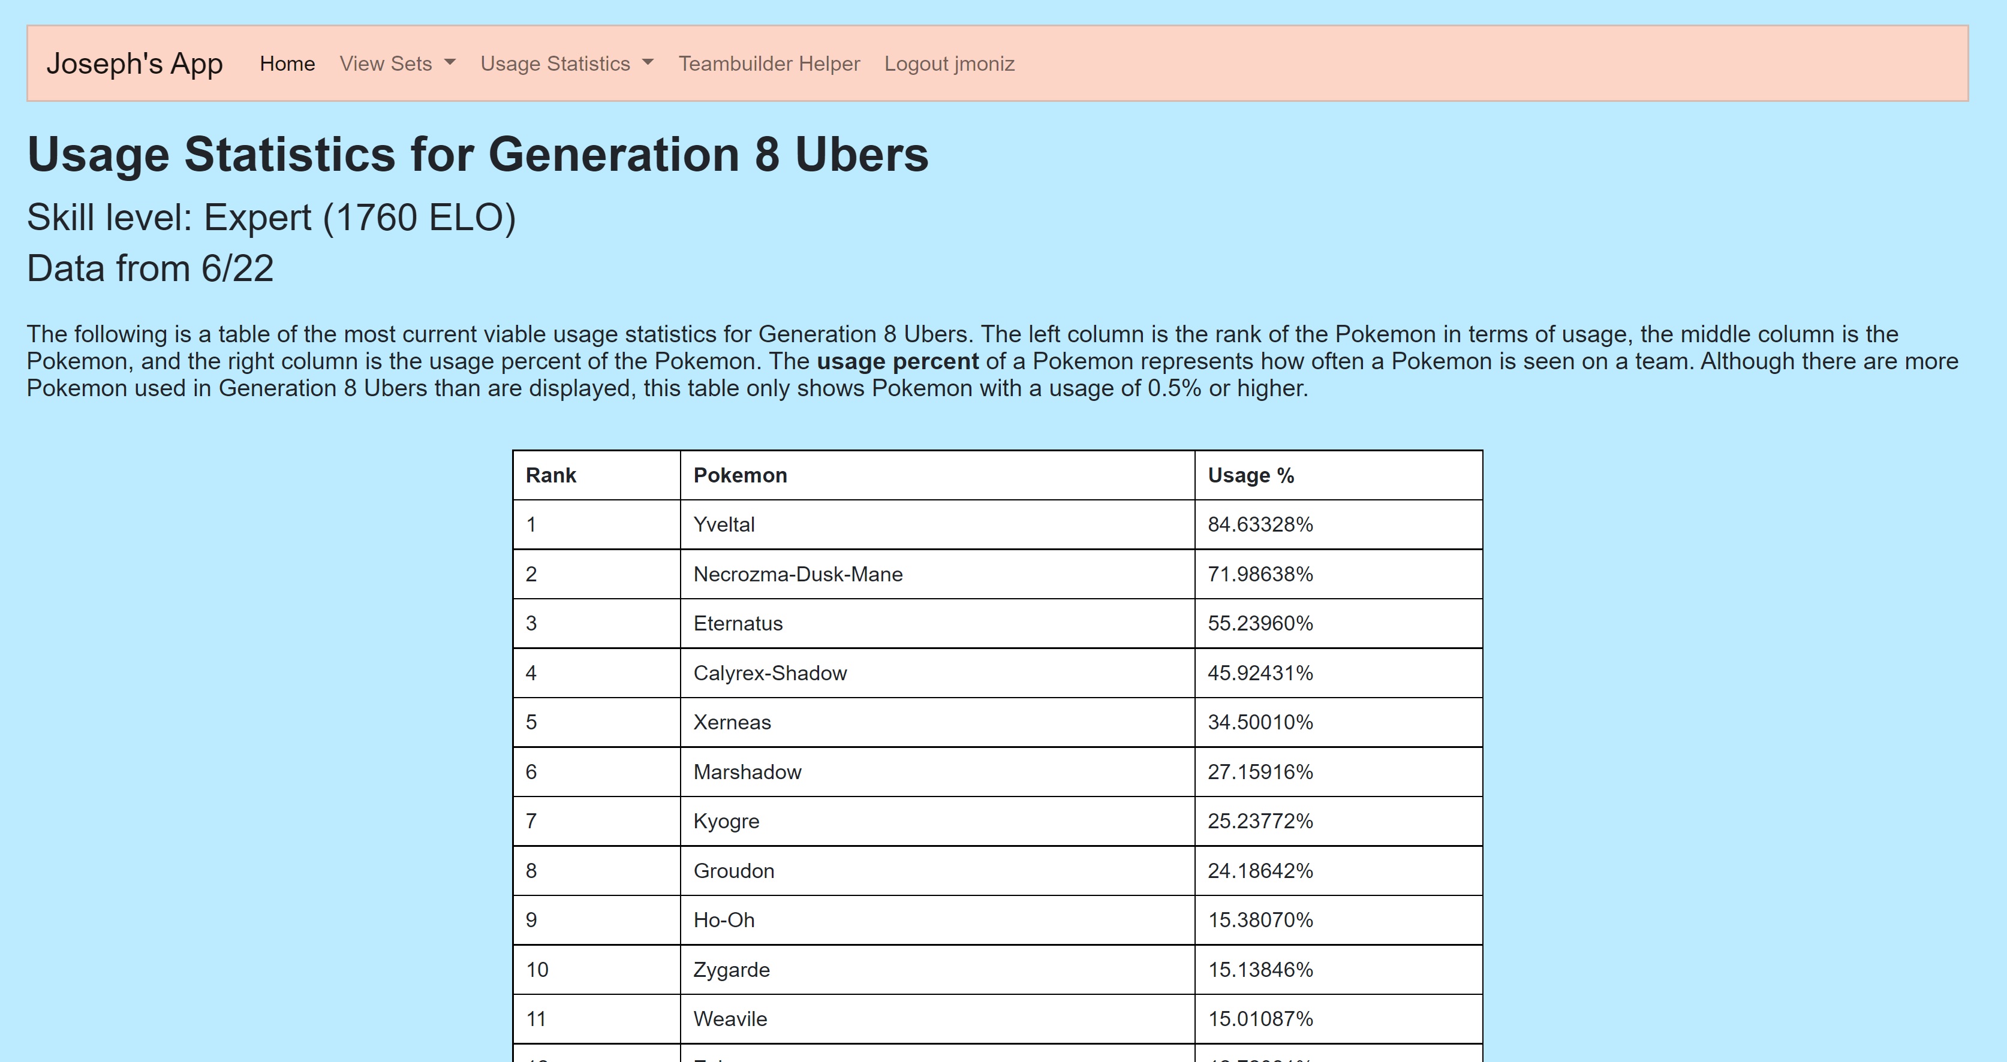This screenshot has height=1062, width=2007.
Task: Click Xerneas usage value 34.50010%
Action: 1259,723
